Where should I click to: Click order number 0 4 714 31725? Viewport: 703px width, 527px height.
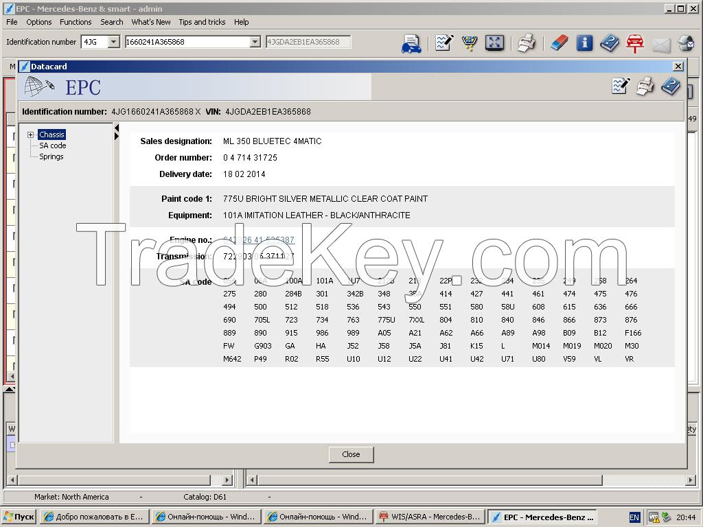[250, 158]
